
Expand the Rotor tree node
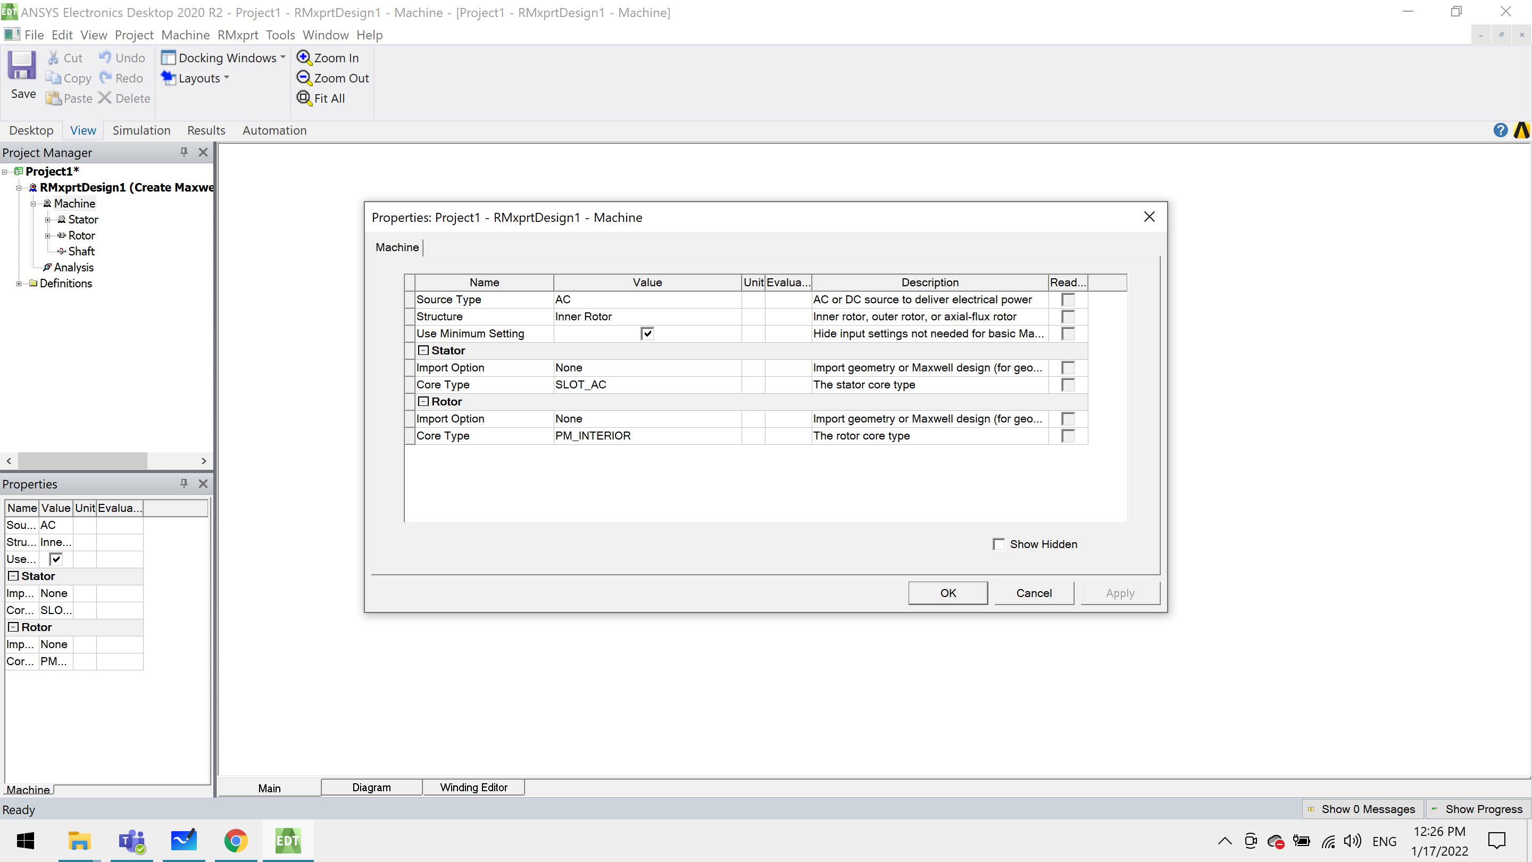click(x=47, y=236)
